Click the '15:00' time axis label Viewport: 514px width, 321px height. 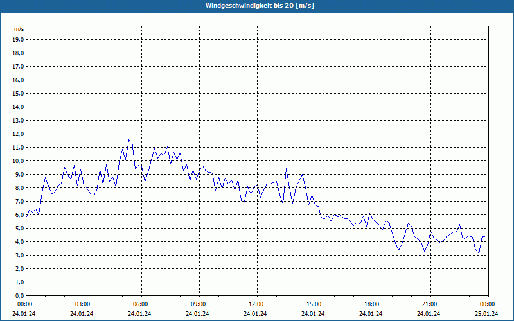315,304
